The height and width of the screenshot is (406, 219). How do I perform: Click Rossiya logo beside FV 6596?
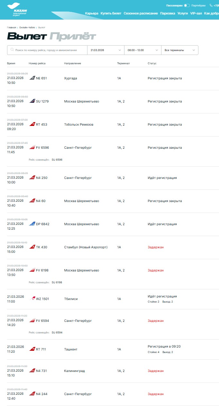click(32, 147)
